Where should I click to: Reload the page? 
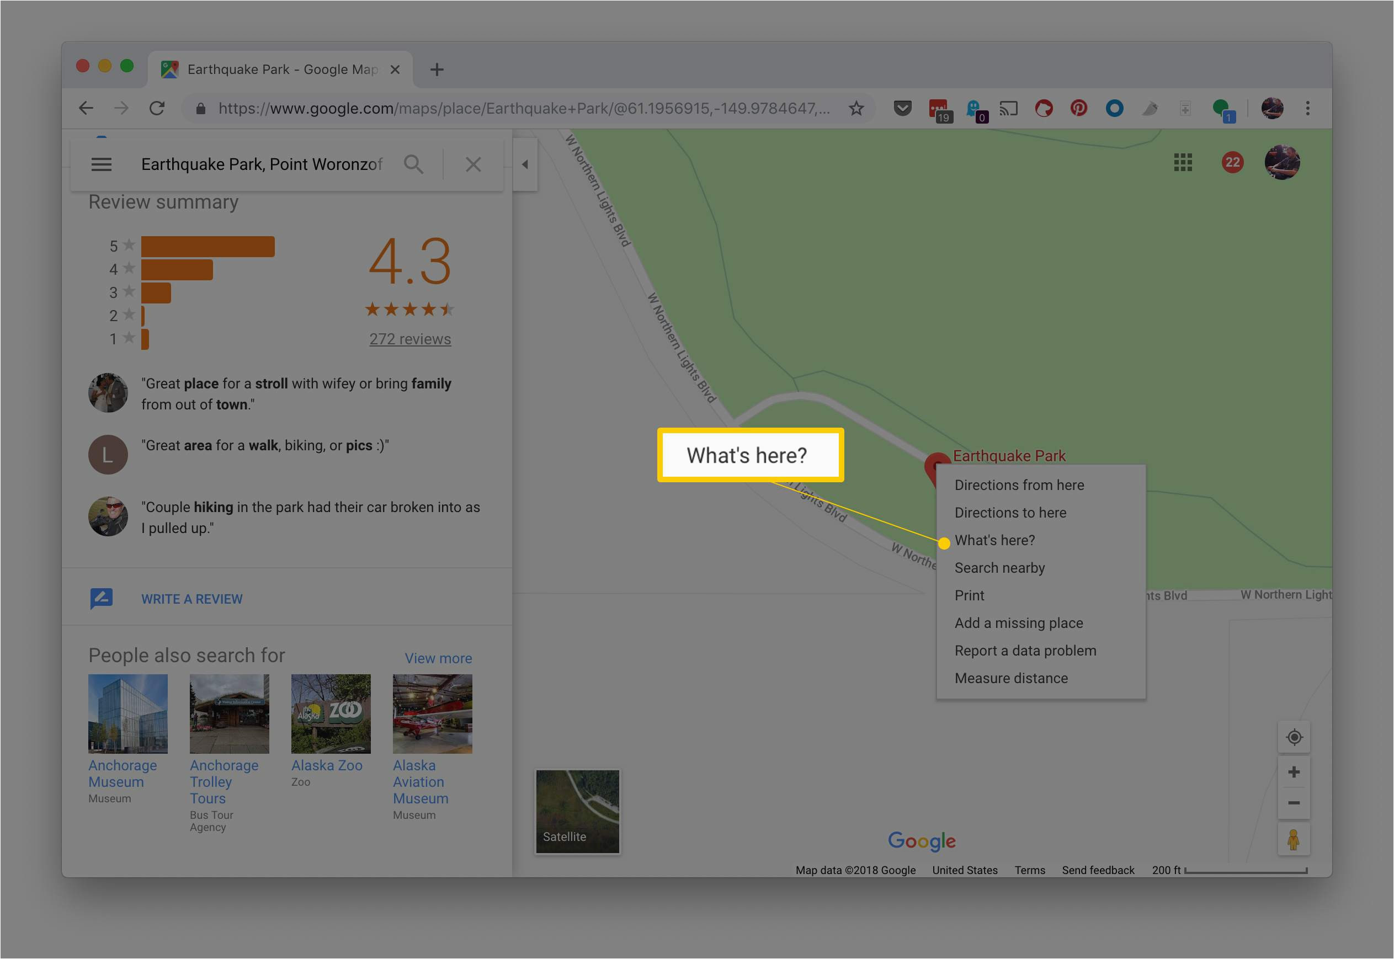[157, 108]
